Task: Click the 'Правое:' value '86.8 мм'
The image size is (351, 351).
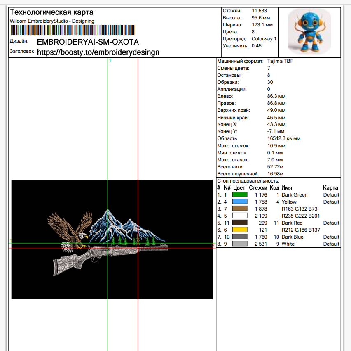Action: coord(276,103)
